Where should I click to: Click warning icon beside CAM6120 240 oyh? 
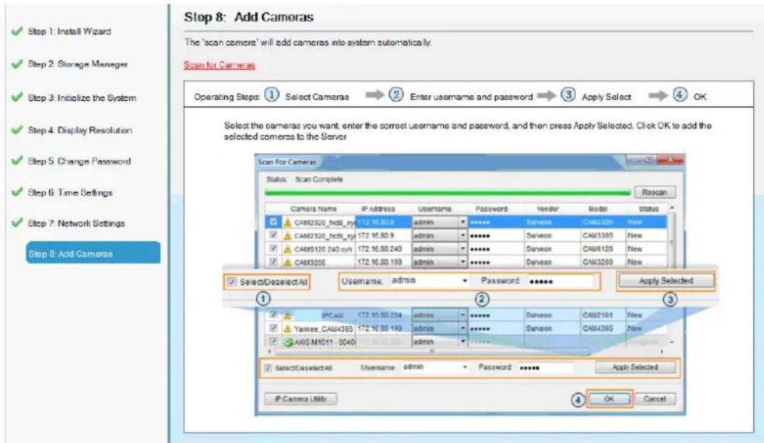click(288, 249)
